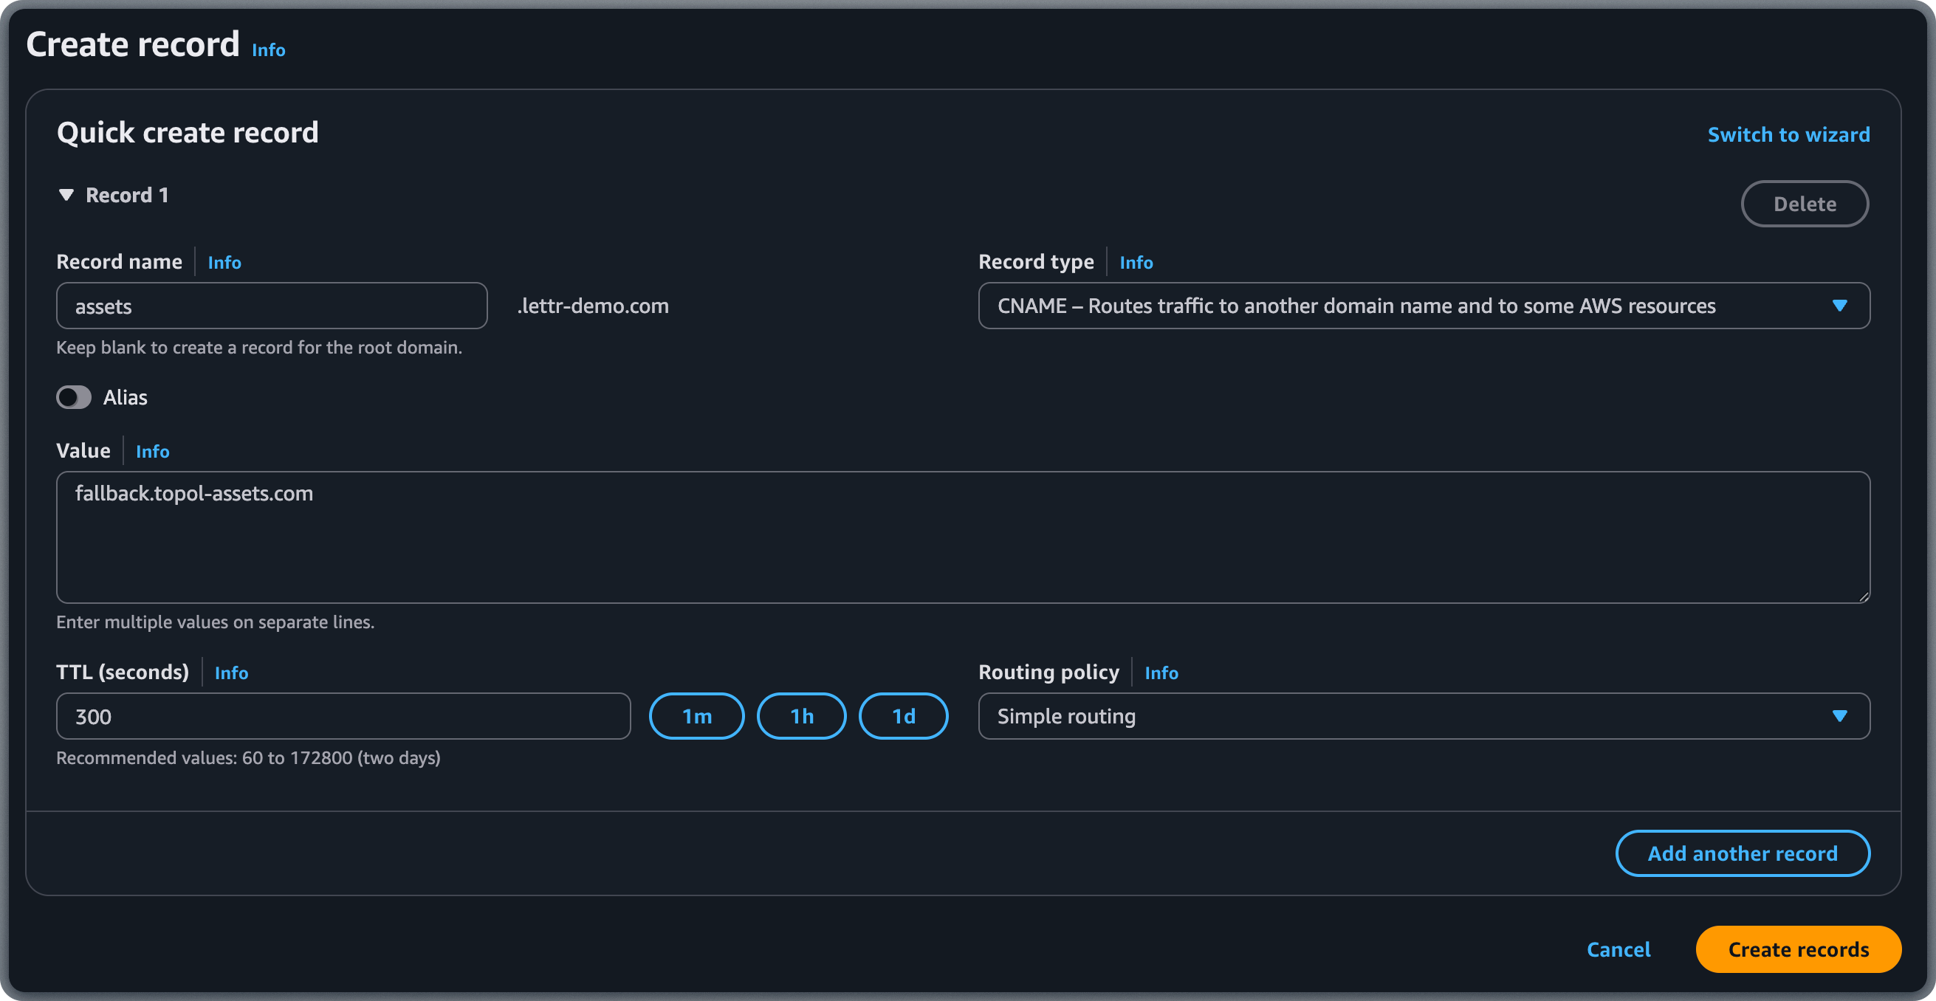Edit the Value textarea containing fallback.topol-assets.com
The width and height of the screenshot is (1936, 1001).
point(962,537)
